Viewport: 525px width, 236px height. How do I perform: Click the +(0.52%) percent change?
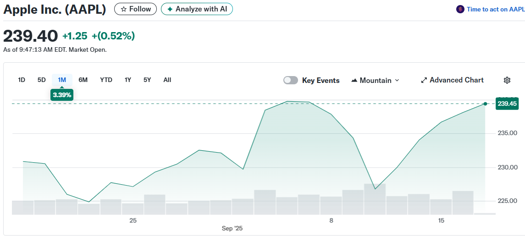pyautogui.click(x=113, y=36)
